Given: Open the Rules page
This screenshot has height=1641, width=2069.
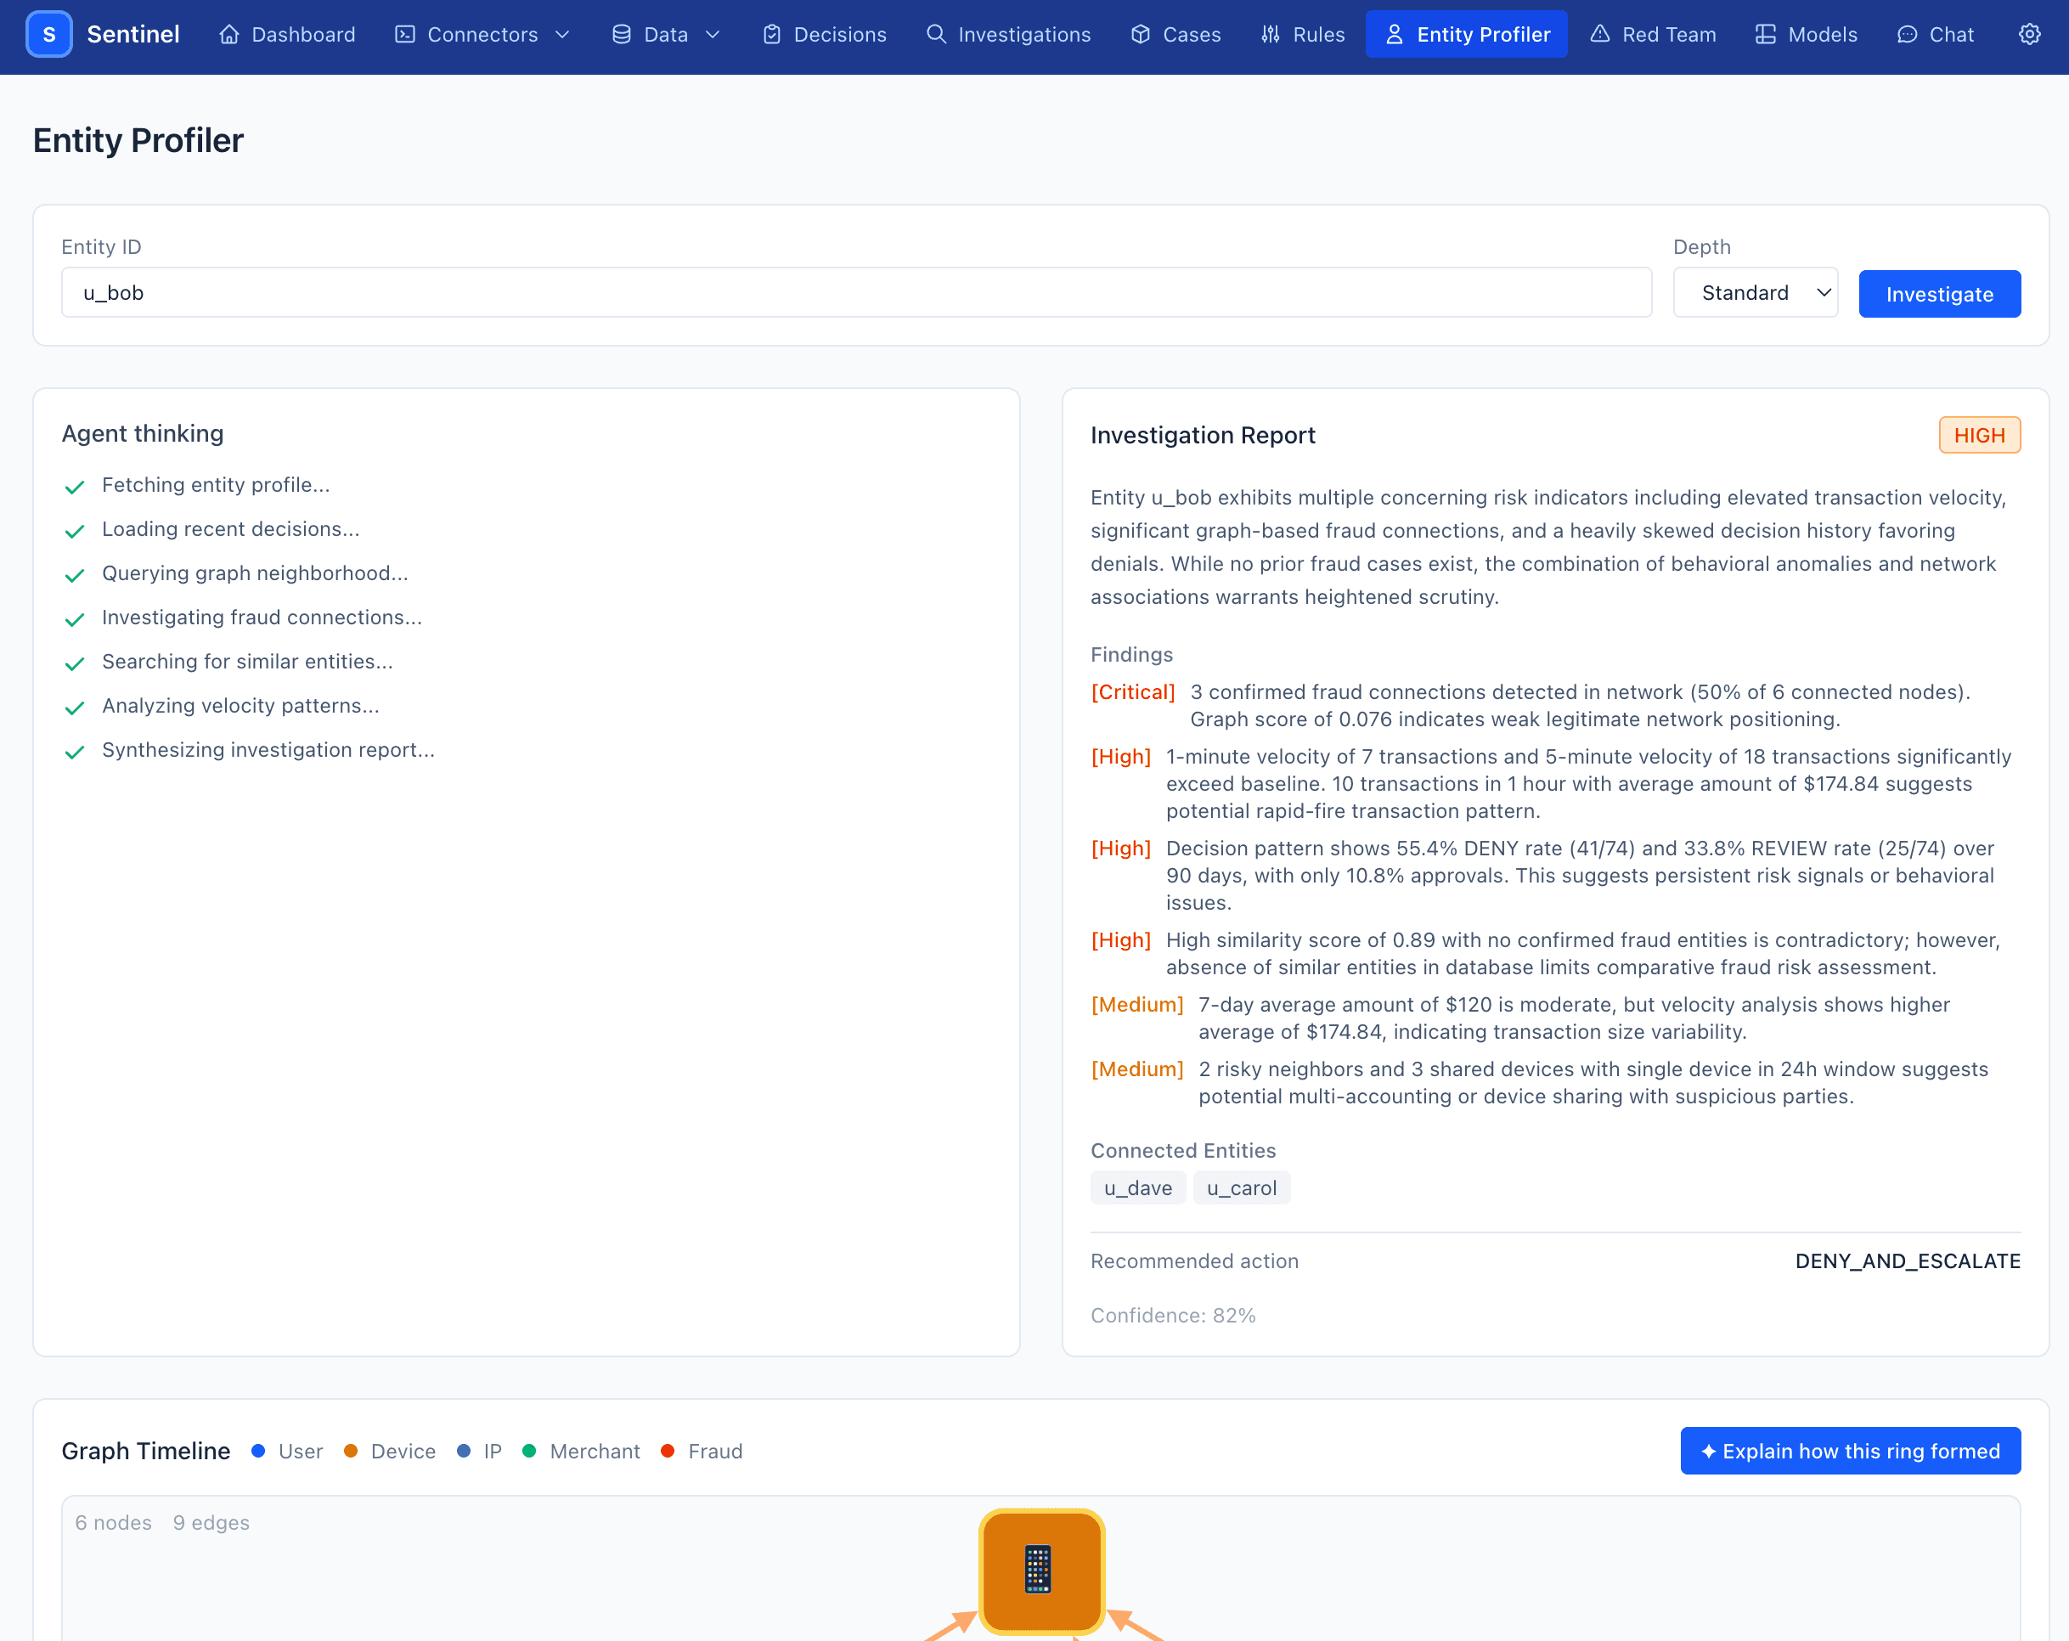Looking at the screenshot, I should point(1302,35).
